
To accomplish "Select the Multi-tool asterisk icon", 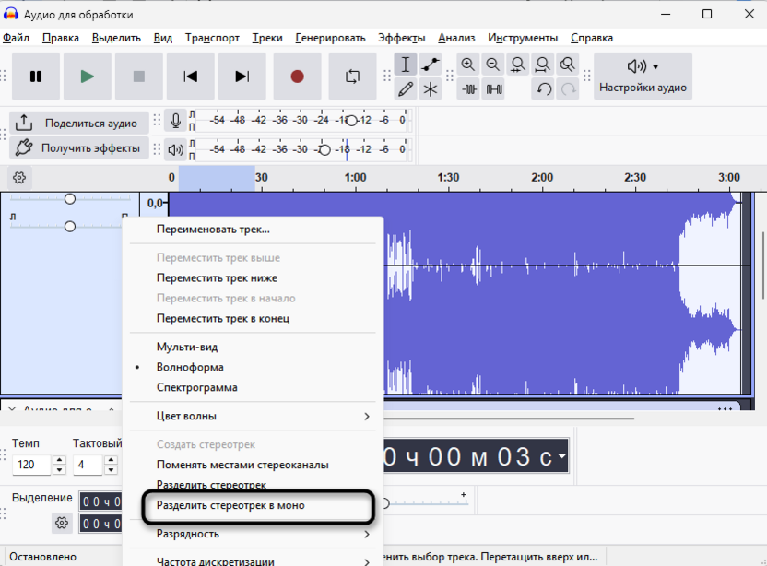I will click(431, 89).
